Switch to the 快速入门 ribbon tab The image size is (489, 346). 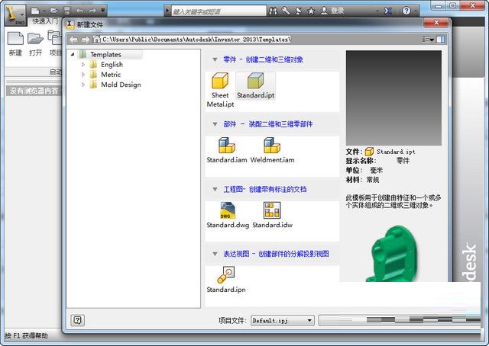pos(45,21)
